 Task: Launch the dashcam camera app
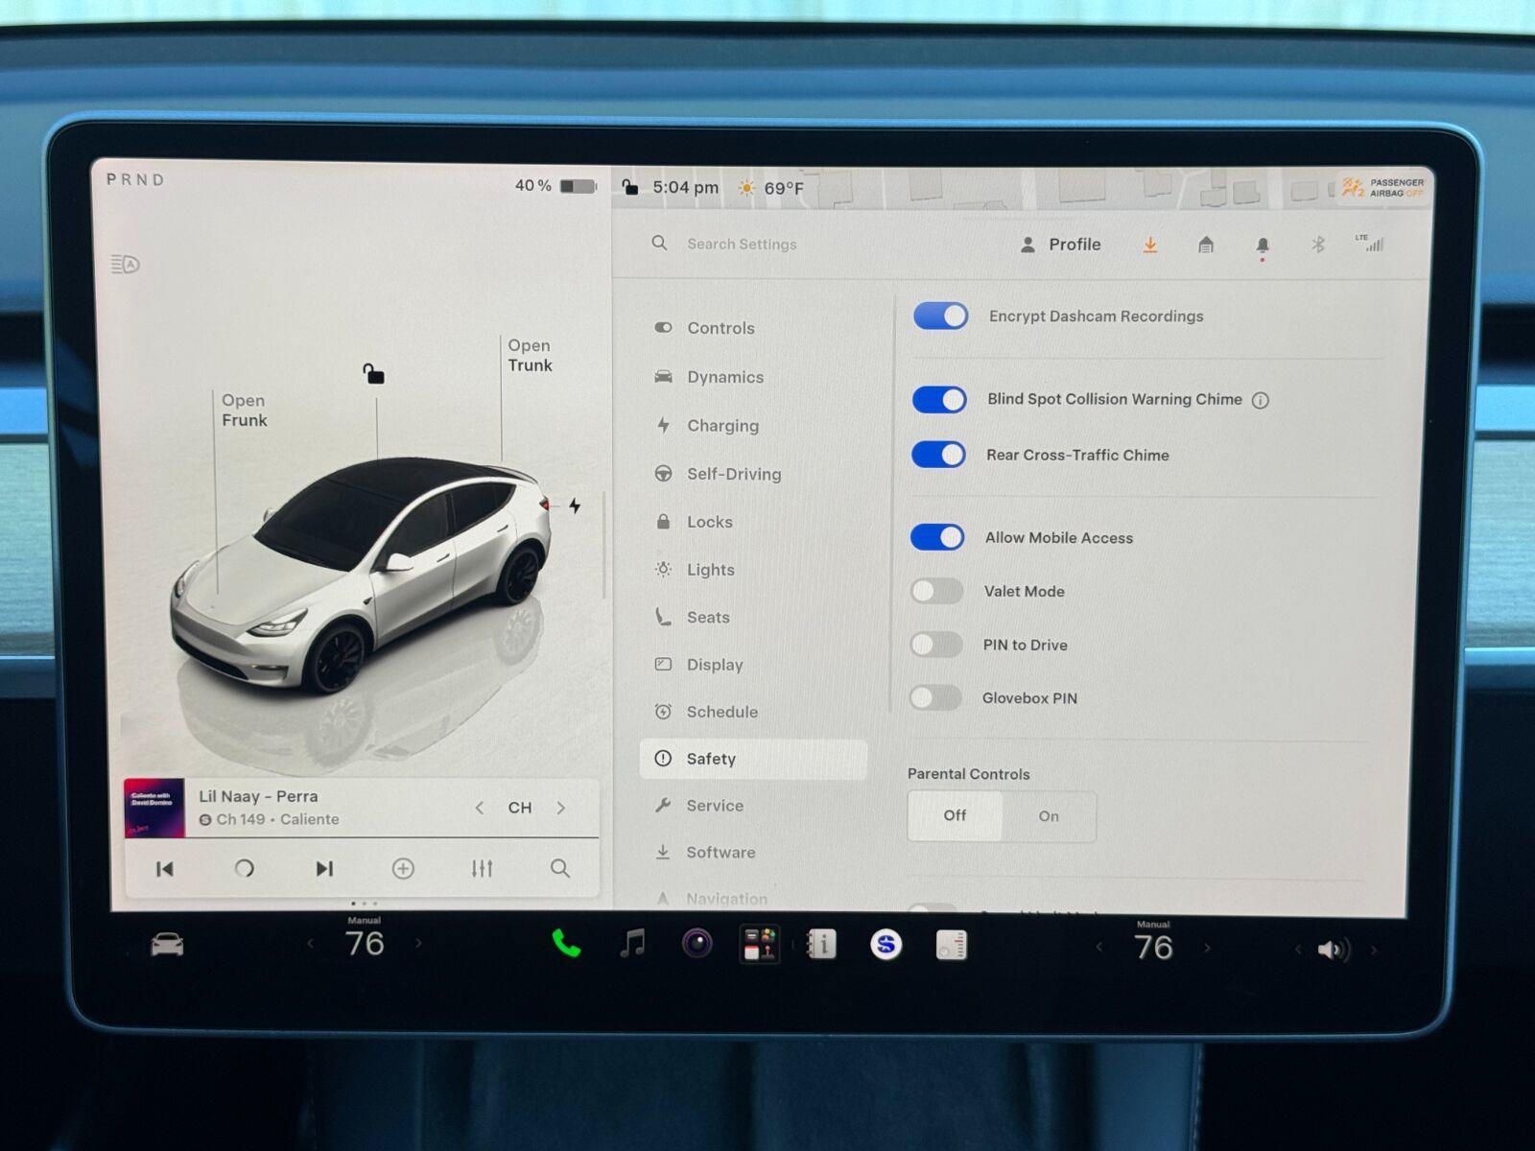[697, 944]
